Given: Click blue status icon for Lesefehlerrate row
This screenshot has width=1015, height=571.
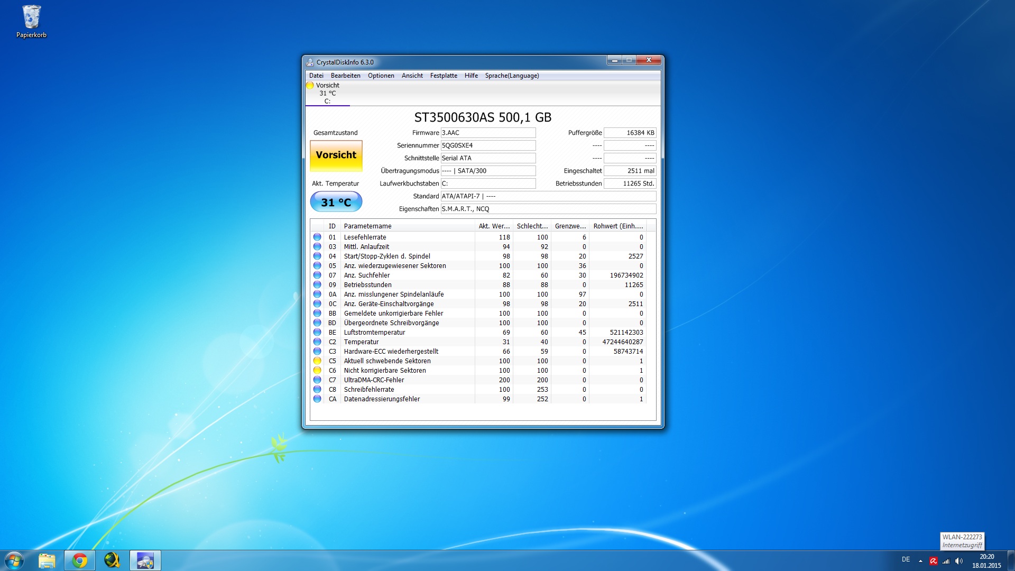Looking at the screenshot, I should (317, 237).
